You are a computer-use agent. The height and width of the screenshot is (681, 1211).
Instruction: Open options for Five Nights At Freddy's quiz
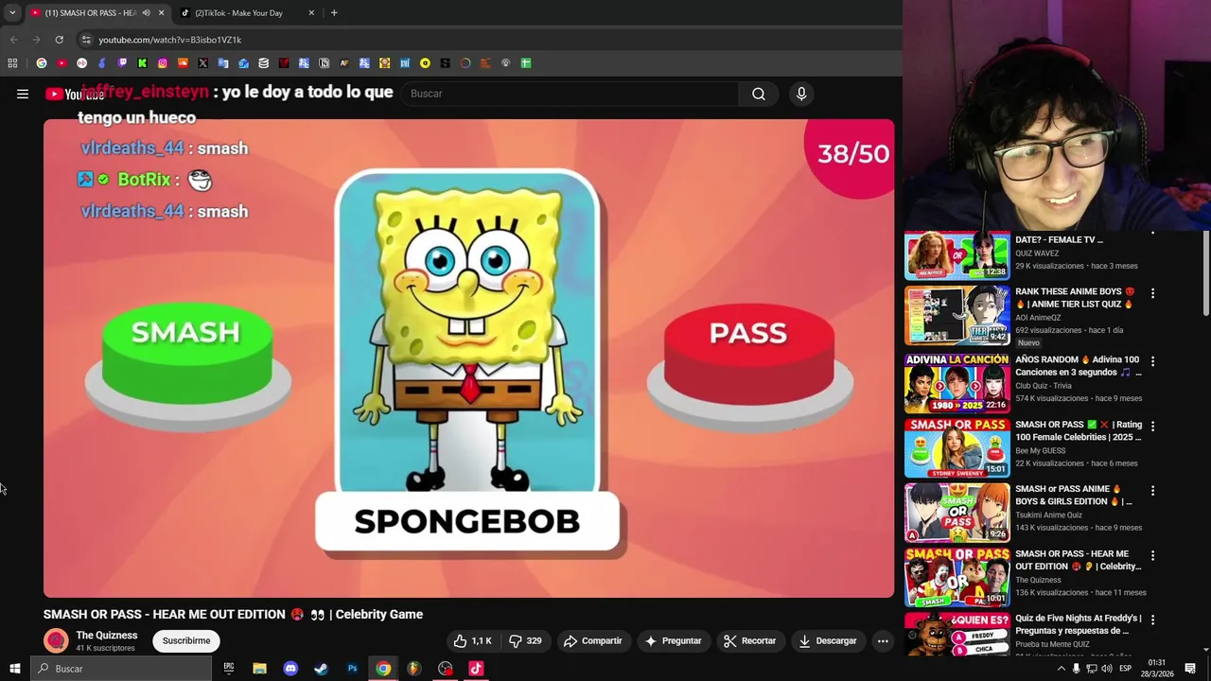point(1152,620)
